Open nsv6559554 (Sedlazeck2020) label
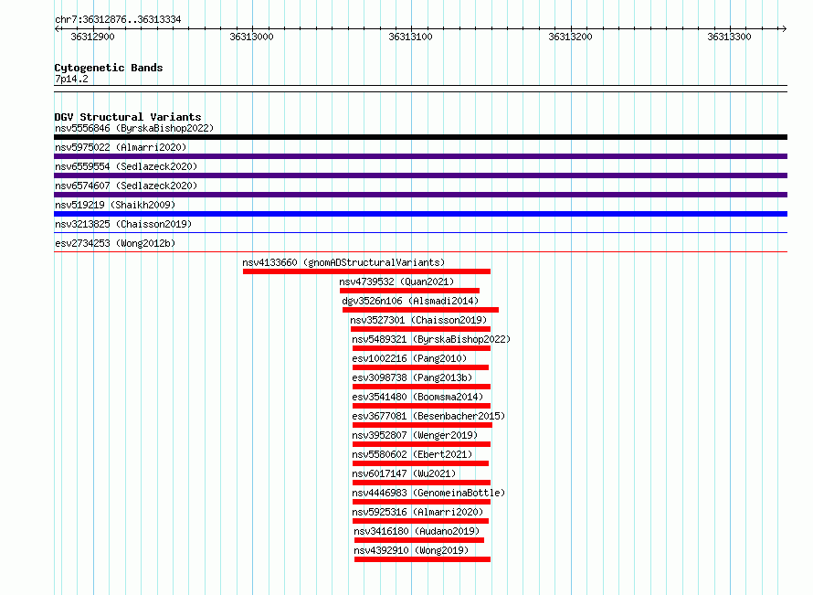The width and height of the screenshot is (813, 595). 126,166
